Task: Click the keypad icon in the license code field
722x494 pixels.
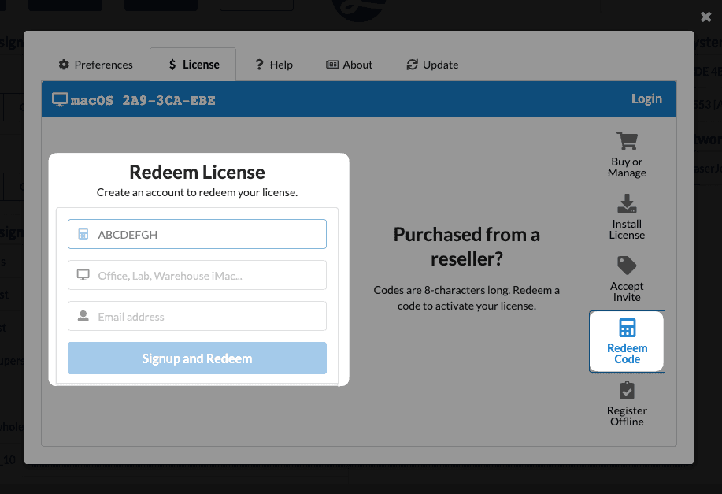Action: point(82,234)
